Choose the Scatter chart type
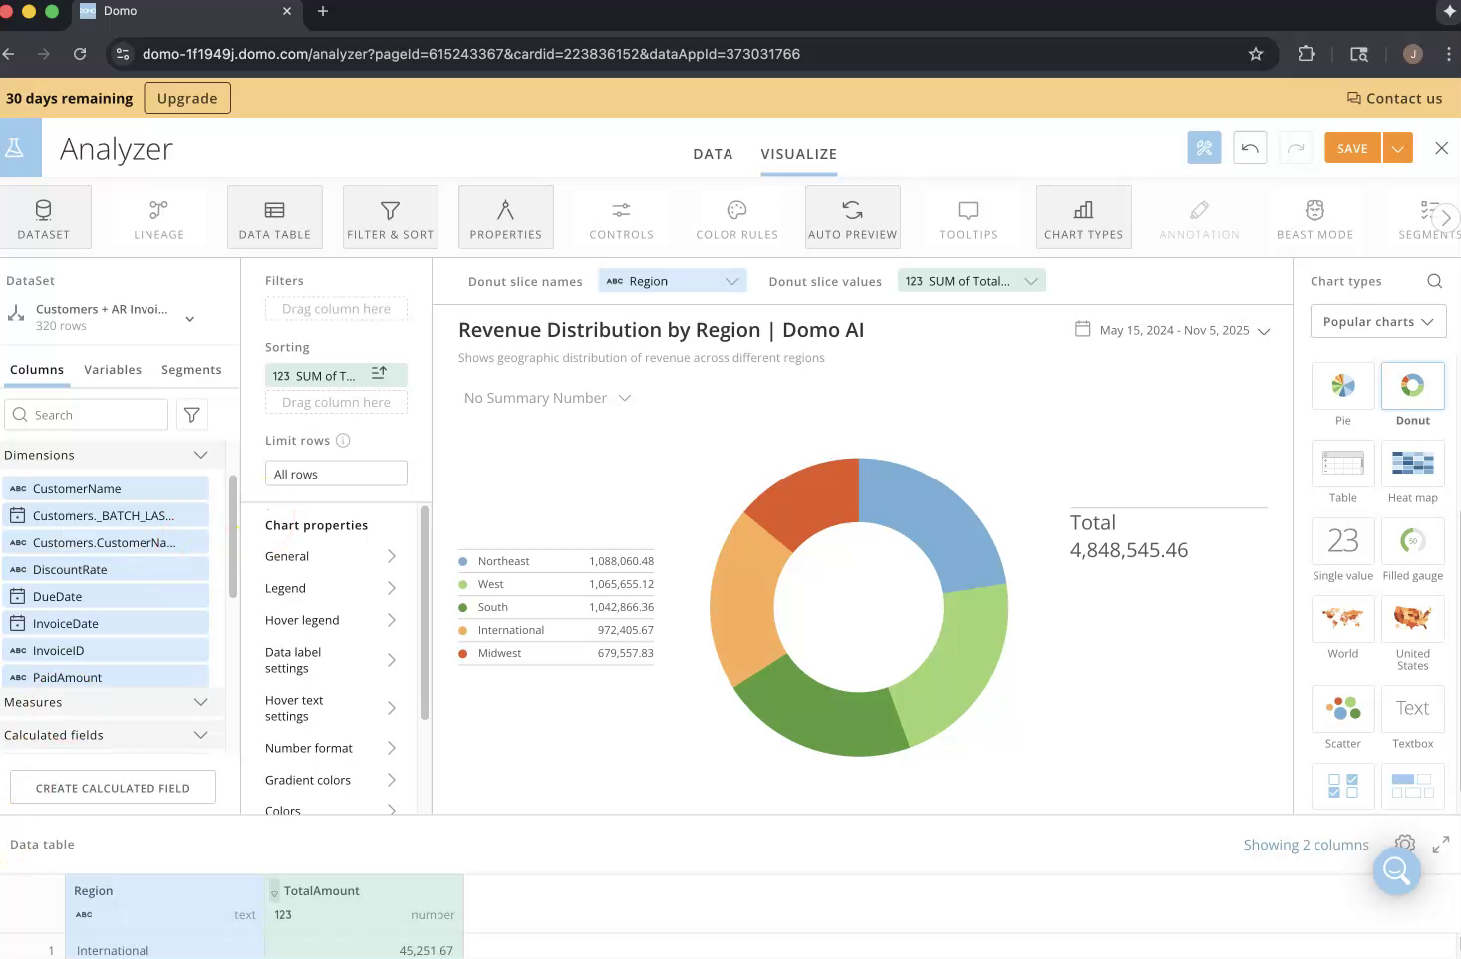This screenshot has width=1461, height=959. pyautogui.click(x=1342, y=709)
